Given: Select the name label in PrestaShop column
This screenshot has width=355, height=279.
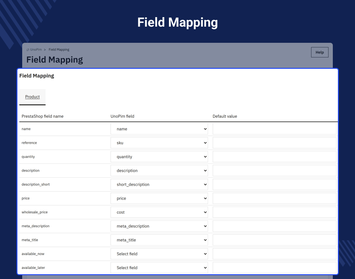Looking at the screenshot, I should (26, 129).
